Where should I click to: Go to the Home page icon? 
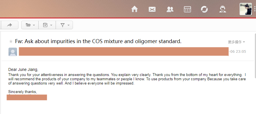pos(135,9)
